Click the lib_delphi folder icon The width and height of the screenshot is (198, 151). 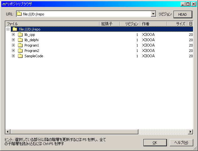pyautogui.click(x=20, y=40)
